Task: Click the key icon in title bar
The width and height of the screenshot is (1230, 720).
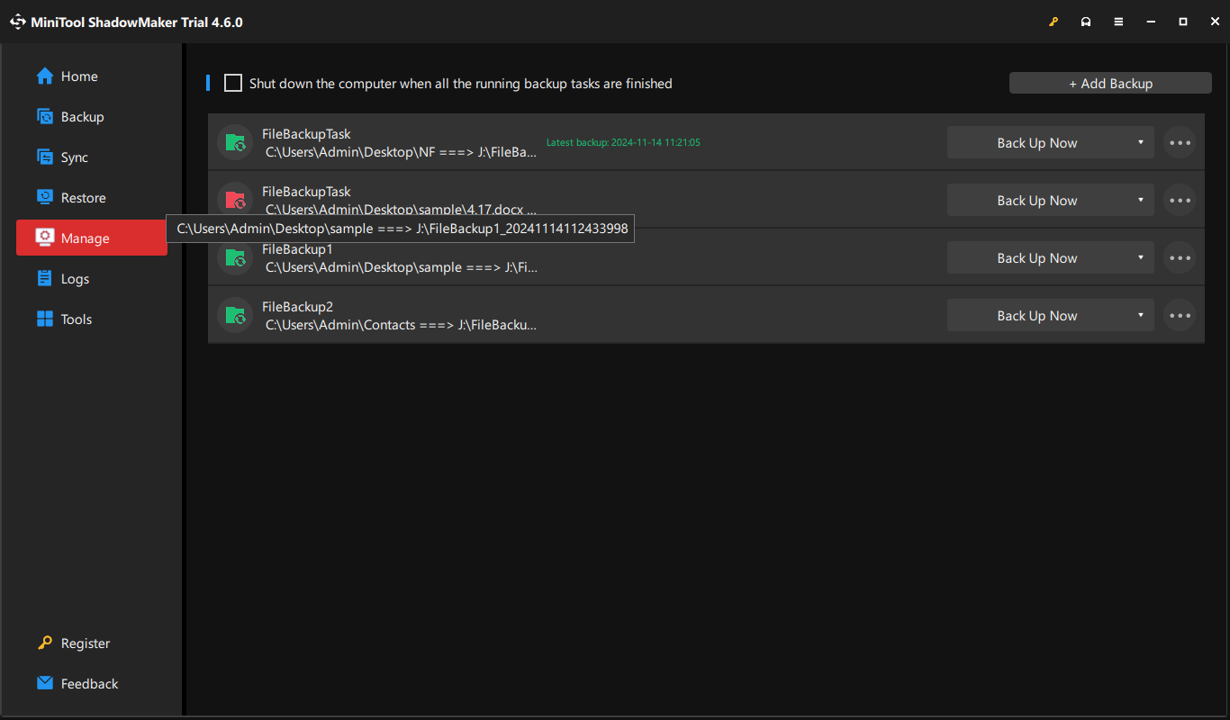Action: click(1054, 22)
